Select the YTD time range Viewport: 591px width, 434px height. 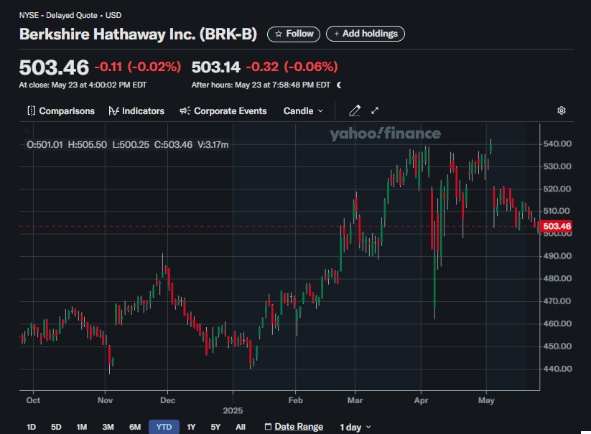pyautogui.click(x=164, y=427)
